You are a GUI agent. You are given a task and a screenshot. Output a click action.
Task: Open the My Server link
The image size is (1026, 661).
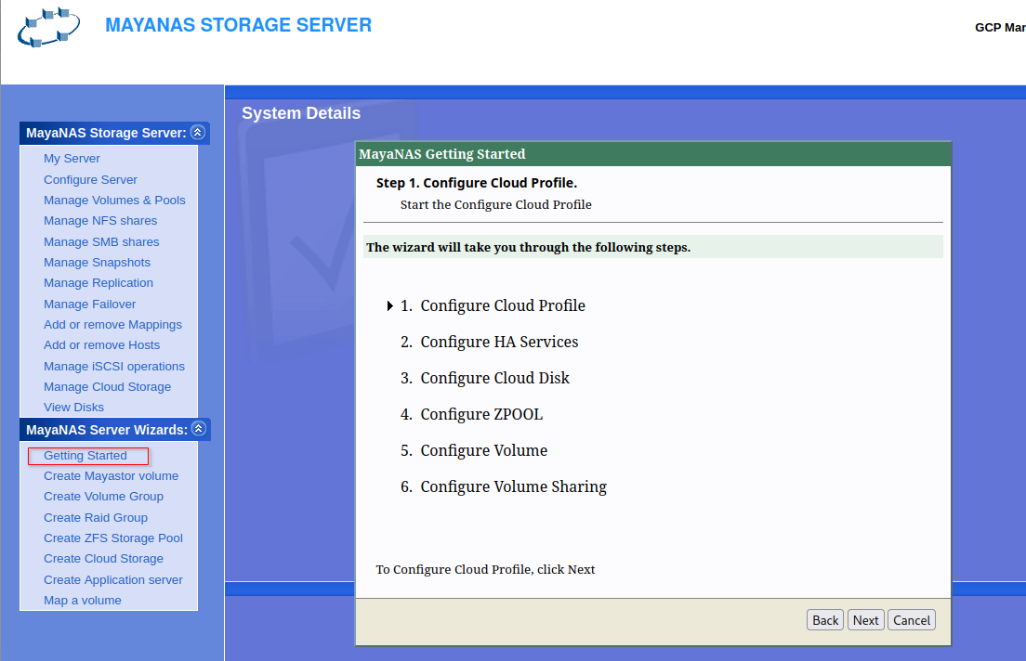click(x=72, y=159)
